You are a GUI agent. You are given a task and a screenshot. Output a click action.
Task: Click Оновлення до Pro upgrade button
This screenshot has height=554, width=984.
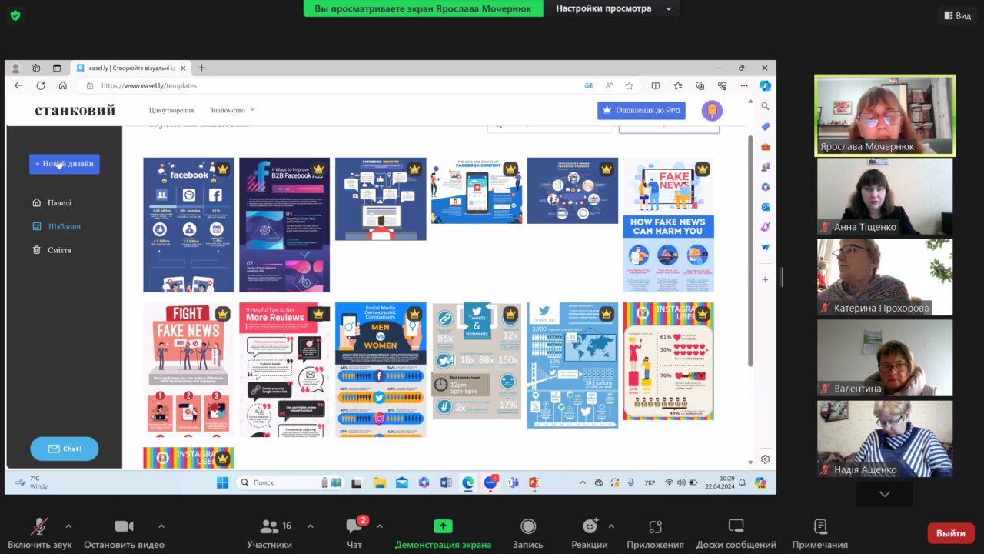click(x=641, y=110)
